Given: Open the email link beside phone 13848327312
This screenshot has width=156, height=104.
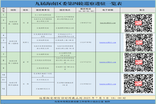Looking at the screenshot, I should pos(108,23).
